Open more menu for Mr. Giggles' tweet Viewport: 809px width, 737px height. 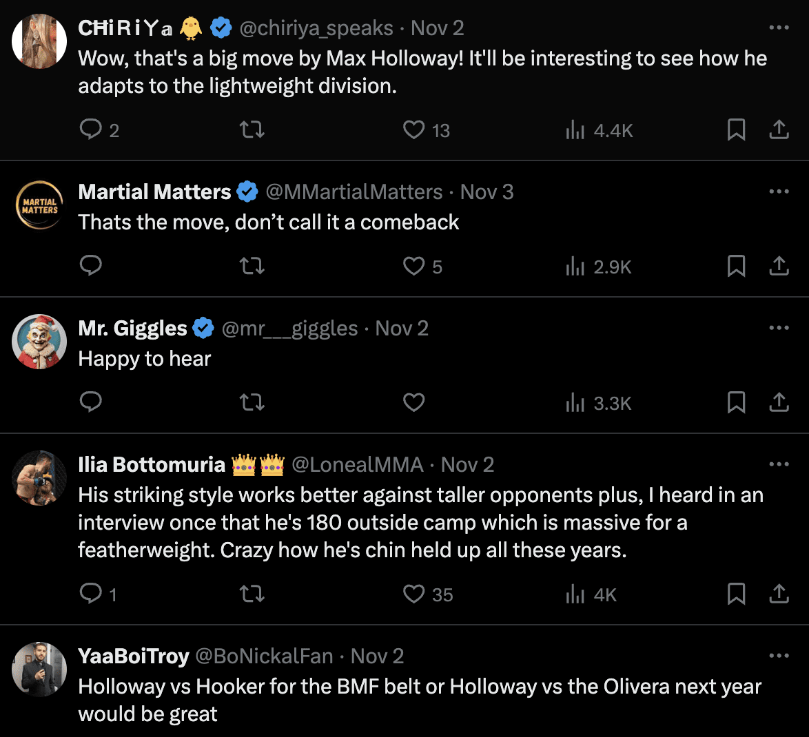(x=779, y=328)
